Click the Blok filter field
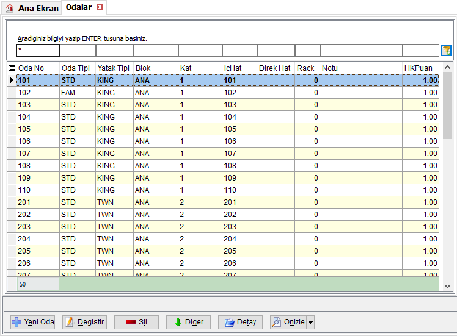The height and width of the screenshot is (336, 457). tap(156, 51)
